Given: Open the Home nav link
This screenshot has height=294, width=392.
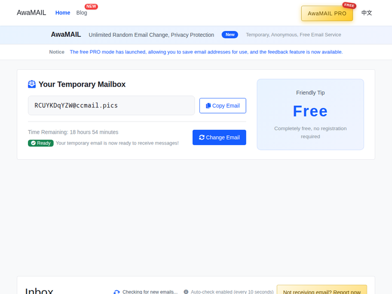Looking at the screenshot, I should click(63, 13).
